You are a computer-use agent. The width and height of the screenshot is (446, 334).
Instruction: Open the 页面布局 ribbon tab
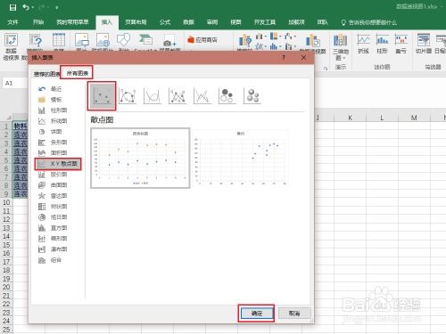136,22
